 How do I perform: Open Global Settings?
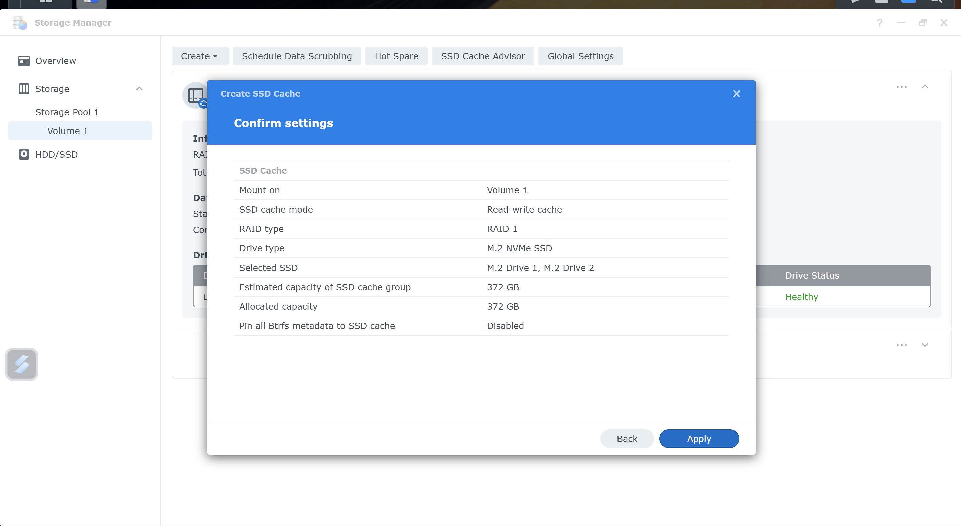click(x=580, y=56)
